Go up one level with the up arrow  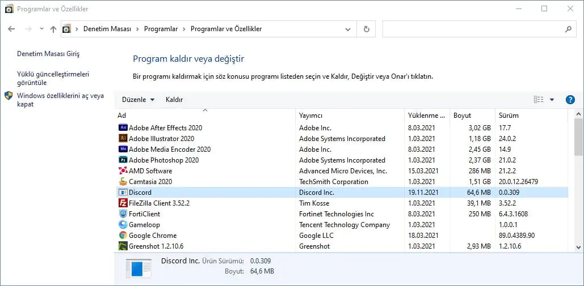point(53,29)
